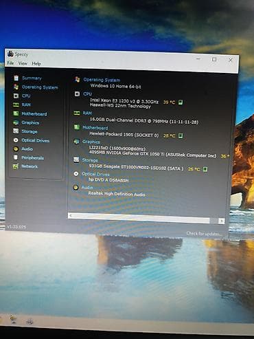Click the Windows 10 Home 64-bit text
The width and height of the screenshot is (254, 339).
coord(115,86)
